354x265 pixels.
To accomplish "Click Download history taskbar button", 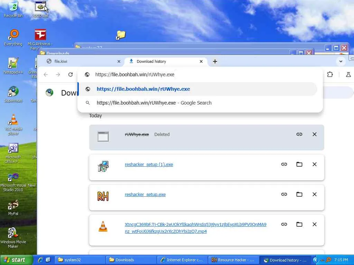I will point(285,260).
